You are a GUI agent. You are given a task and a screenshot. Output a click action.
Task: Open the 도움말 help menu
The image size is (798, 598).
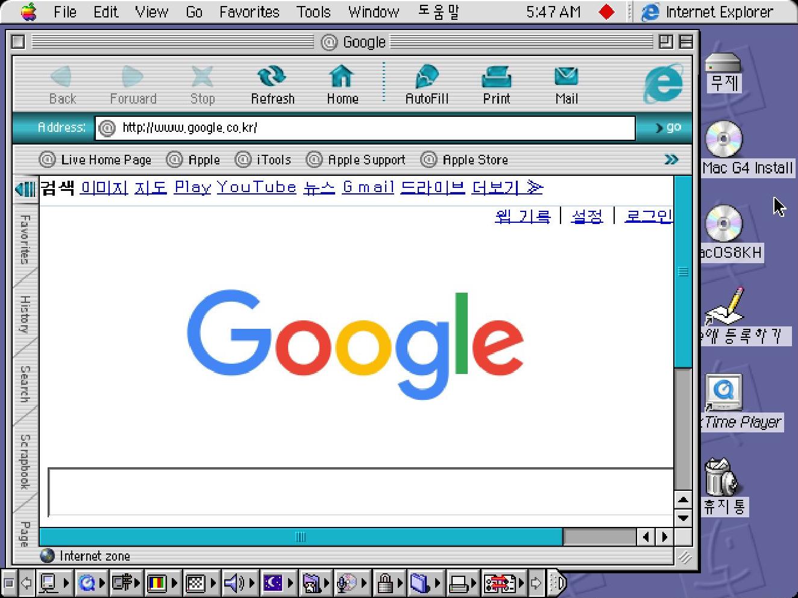pos(439,12)
